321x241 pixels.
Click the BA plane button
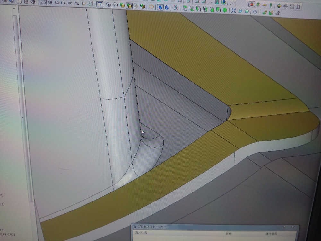(x=63, y=3)
